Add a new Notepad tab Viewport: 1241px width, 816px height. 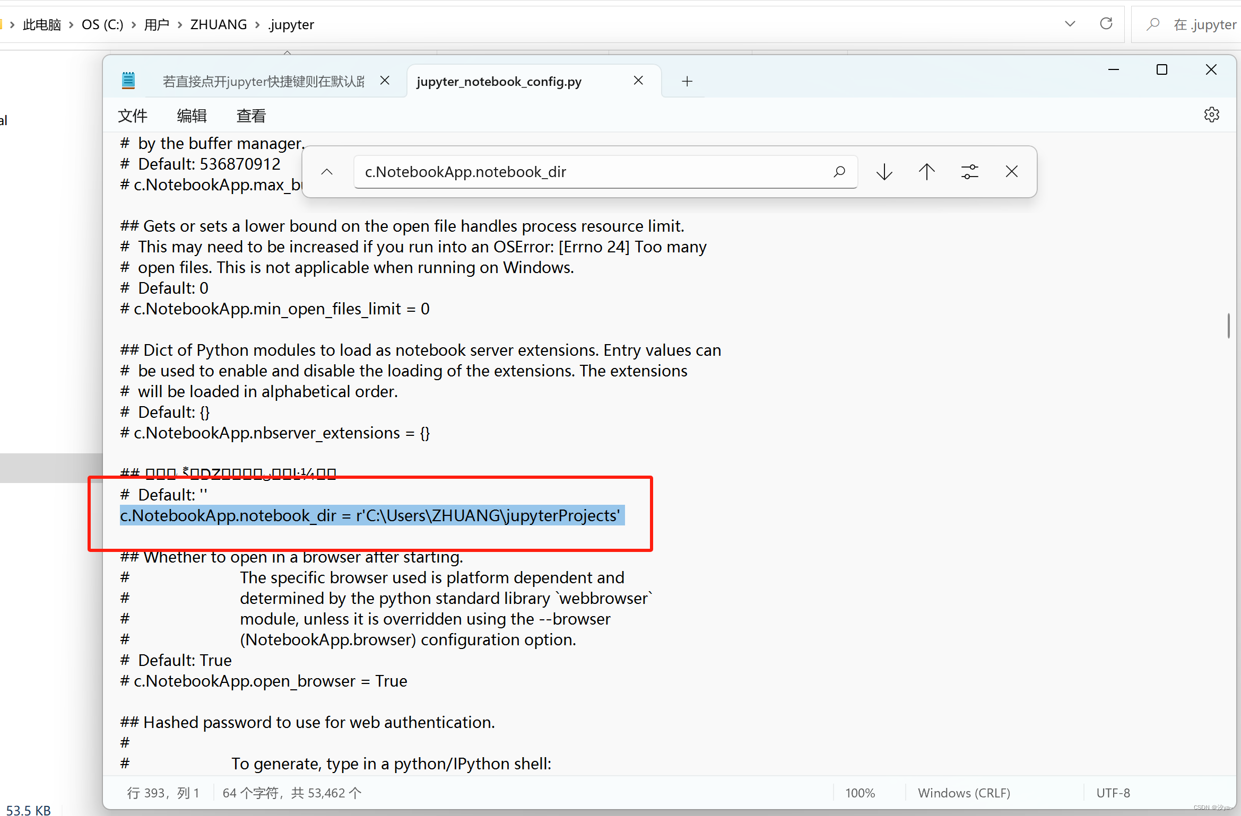tap(687, 81)
